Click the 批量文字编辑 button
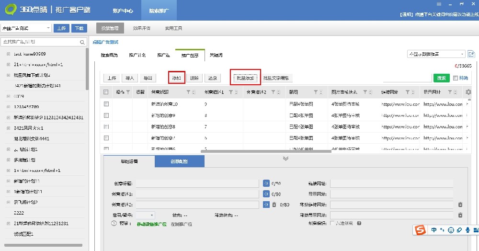 (x=276, y=78)
